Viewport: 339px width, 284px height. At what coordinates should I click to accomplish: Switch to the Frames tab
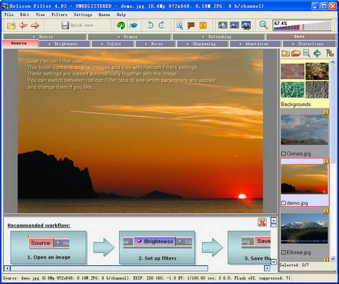pos(129,37)
